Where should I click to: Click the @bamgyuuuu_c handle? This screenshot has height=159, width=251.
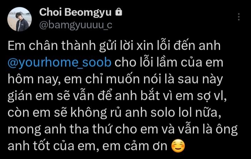point(76,25)
